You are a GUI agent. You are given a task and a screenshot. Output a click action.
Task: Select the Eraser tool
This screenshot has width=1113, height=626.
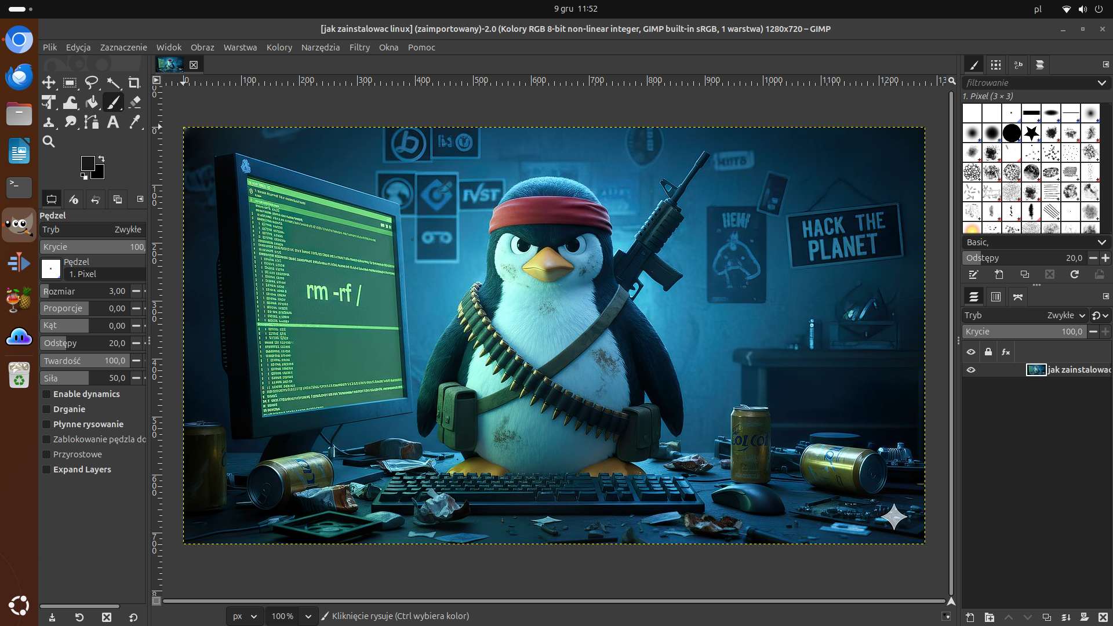click(x=134, y=103)
